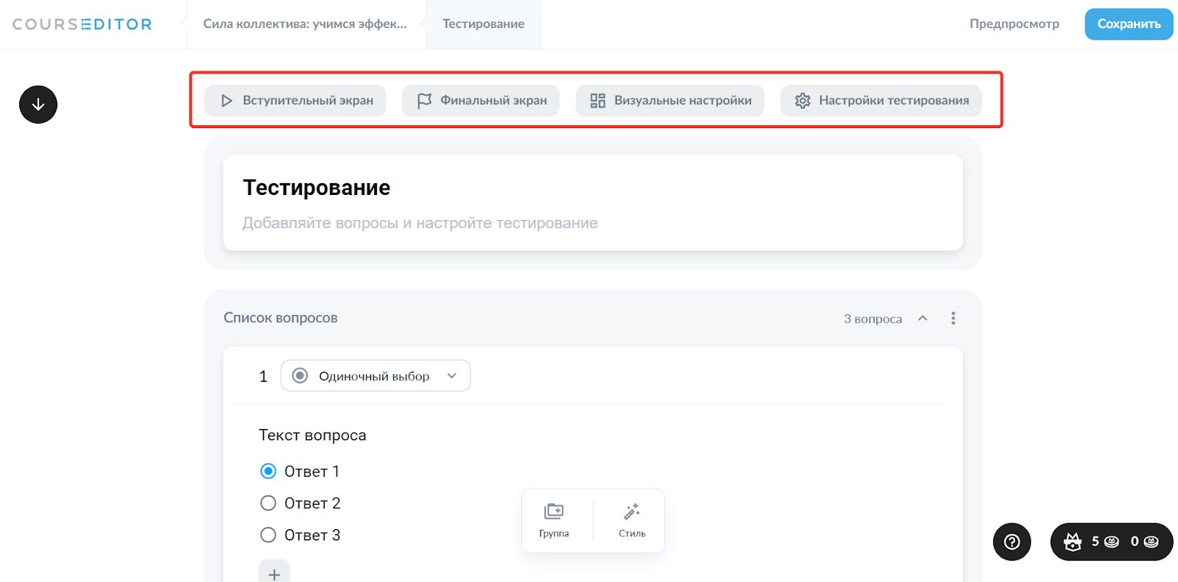Open the Вступительный экран settings
Viewport: 1178px width, 582px height.
click(x=295, y=100)
